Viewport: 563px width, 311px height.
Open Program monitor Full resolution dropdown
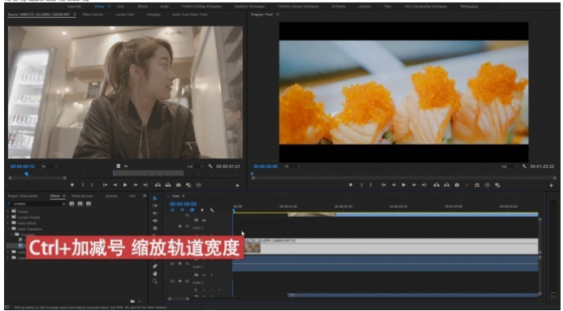tap(509, 166)
